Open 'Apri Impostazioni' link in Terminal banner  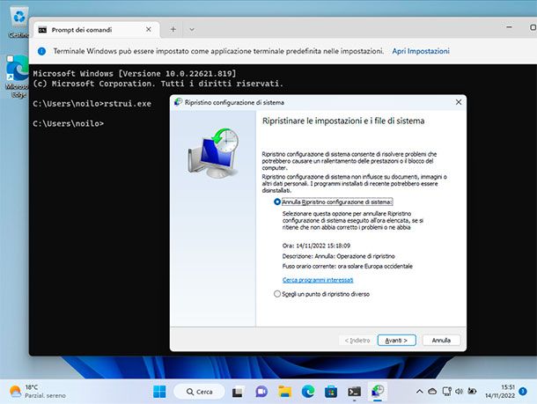(421, 51)
